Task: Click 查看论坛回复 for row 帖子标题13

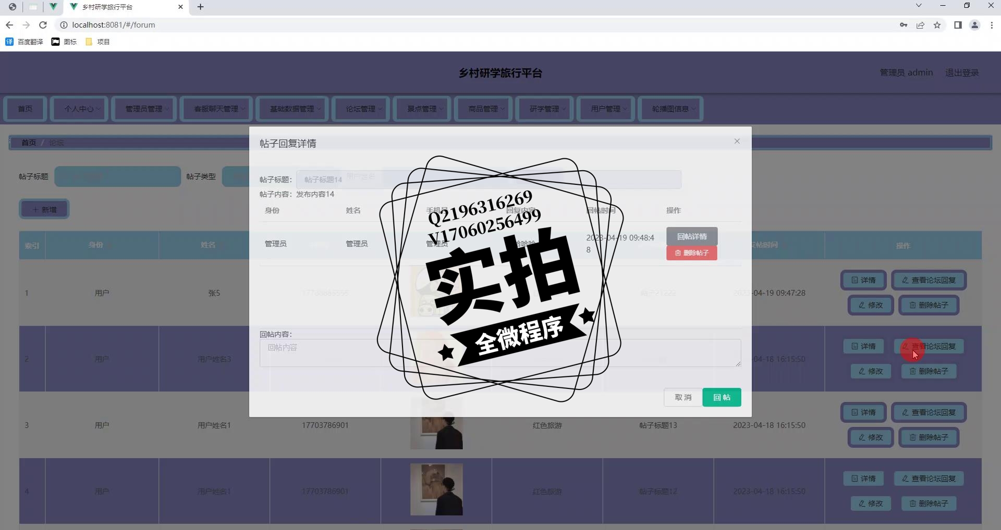Action: [929, 412]
